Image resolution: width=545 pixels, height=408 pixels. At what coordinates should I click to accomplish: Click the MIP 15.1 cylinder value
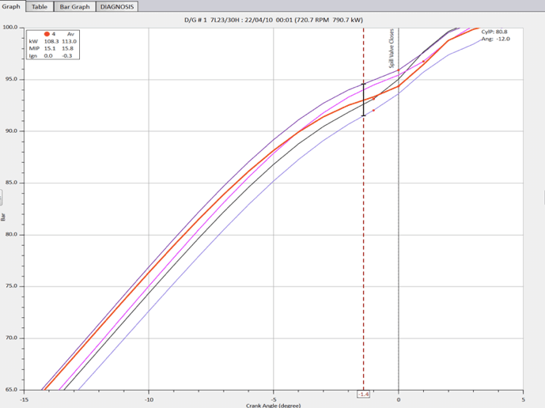50,48
